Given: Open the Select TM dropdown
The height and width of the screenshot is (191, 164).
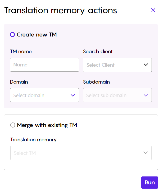Looking at the screenshot, I should click(81, 153).
